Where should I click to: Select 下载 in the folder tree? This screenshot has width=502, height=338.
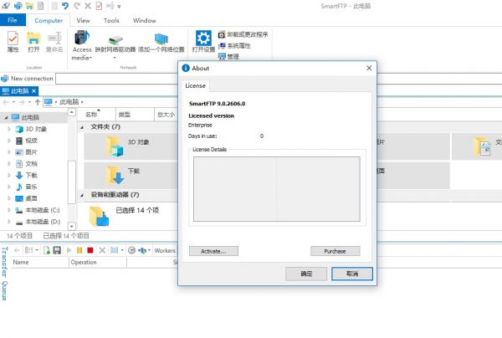click(32, 175)
